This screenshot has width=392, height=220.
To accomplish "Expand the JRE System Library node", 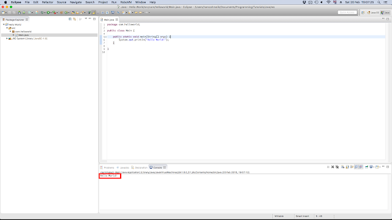I will [7, 38].
